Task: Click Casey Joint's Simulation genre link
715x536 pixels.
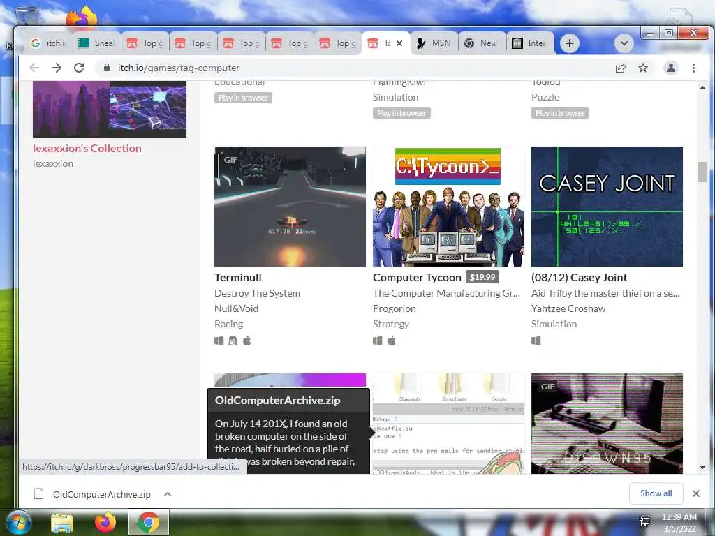Action: pos(554,324)
